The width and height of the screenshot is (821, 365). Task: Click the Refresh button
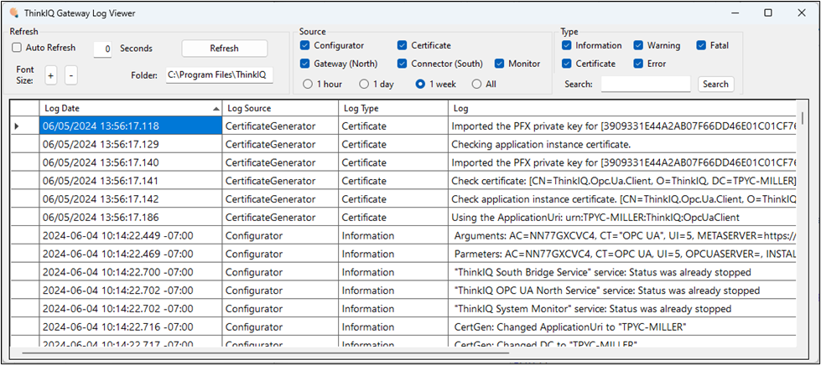click(x=224, y=48)
